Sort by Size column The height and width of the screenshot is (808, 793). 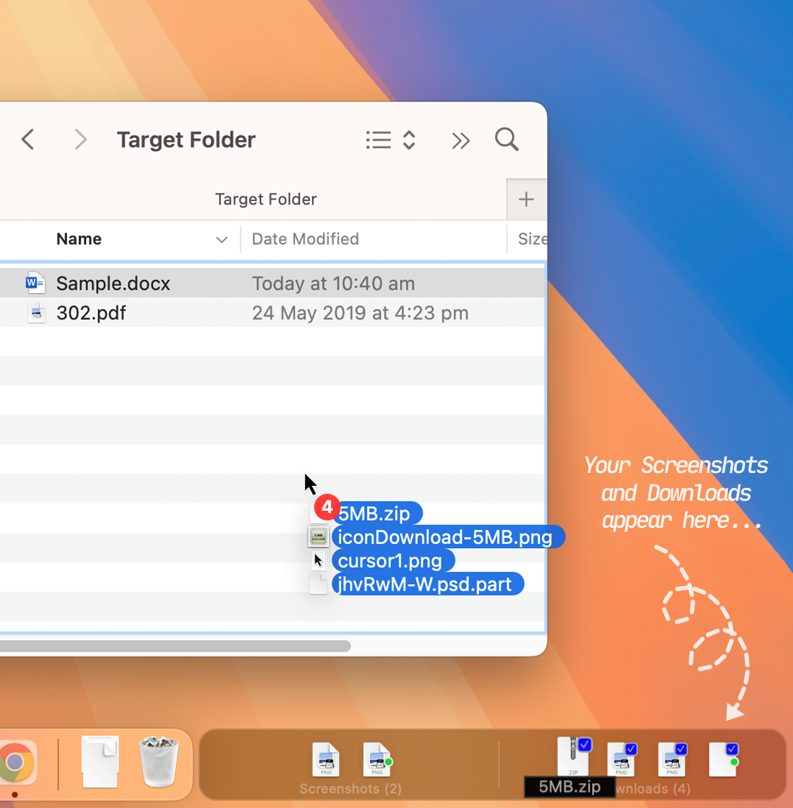[532, 239]
